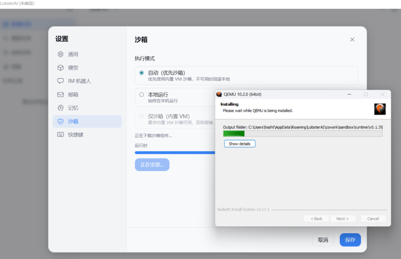The height and width of the screenshot is (259, 401).
Task: Click the bold Installing heading in QEMU installer
Action: [229, 104]
